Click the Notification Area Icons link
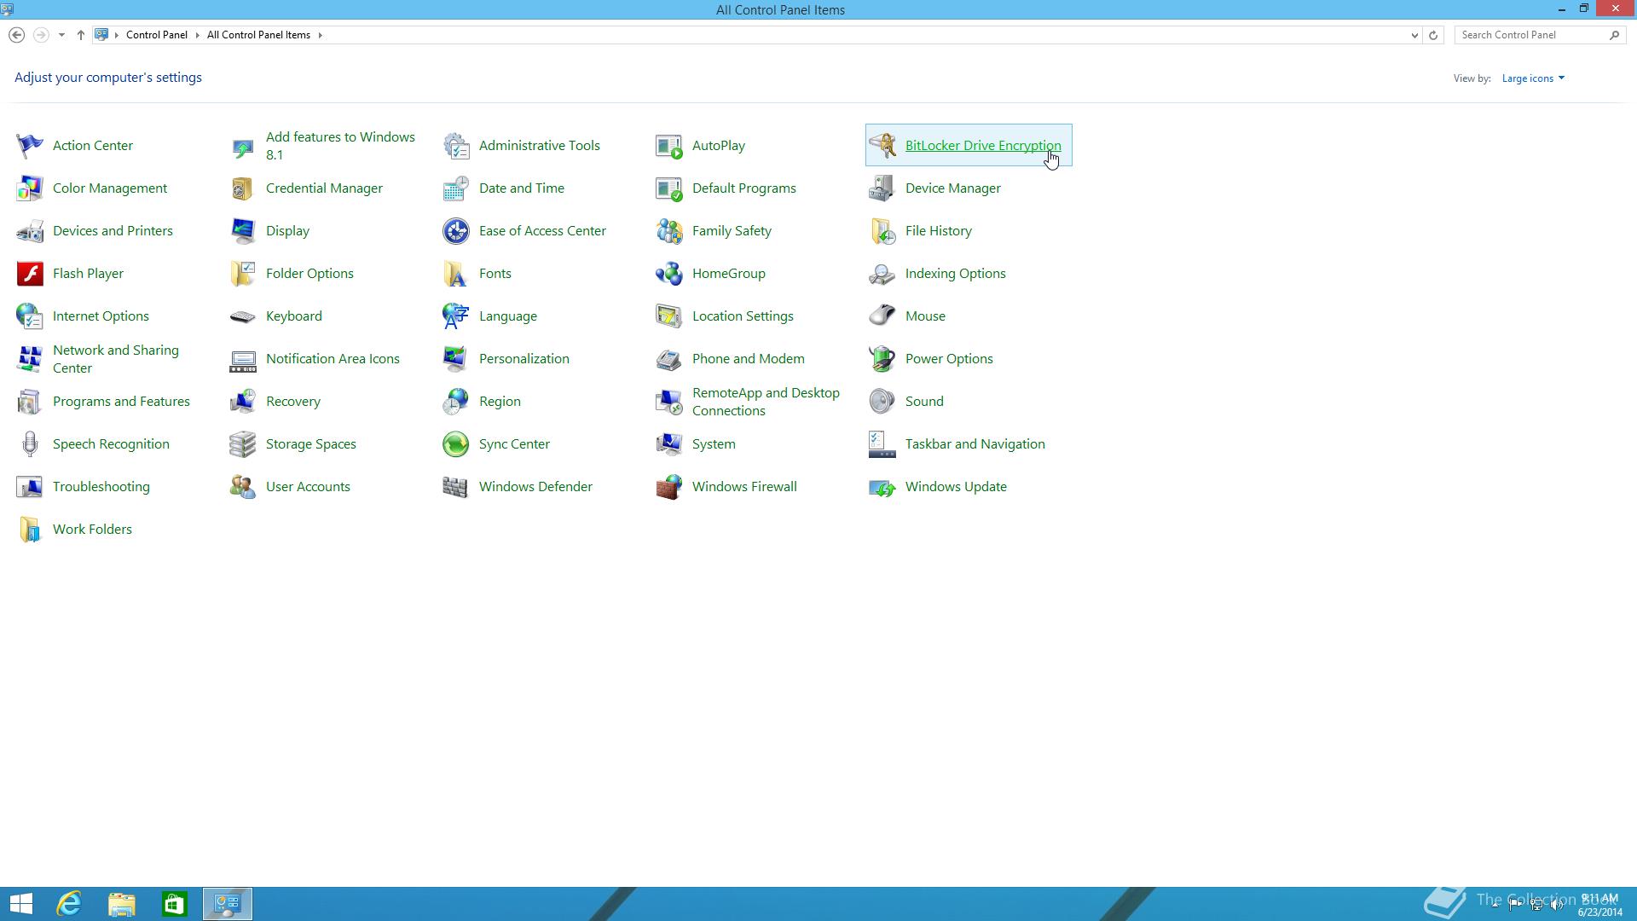 (x=333, y=359)
